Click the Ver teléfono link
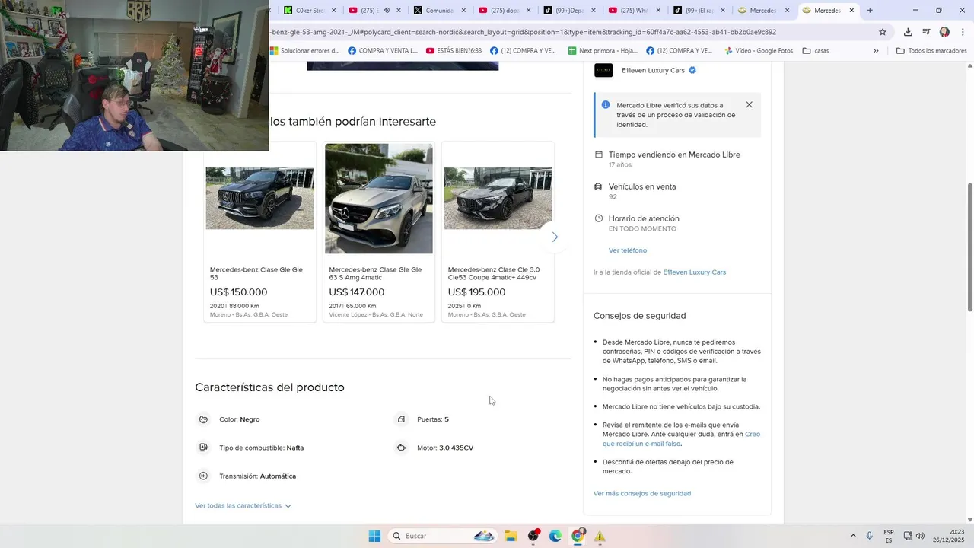This screenshot has width=974, height=548. 628,250
